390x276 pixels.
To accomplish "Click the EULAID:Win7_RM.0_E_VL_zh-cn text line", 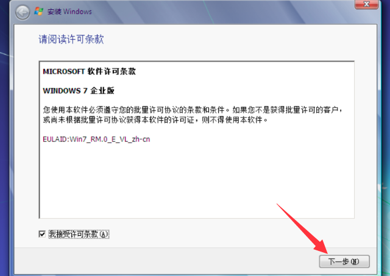I will pyautogui.click(x=96, y=139).
